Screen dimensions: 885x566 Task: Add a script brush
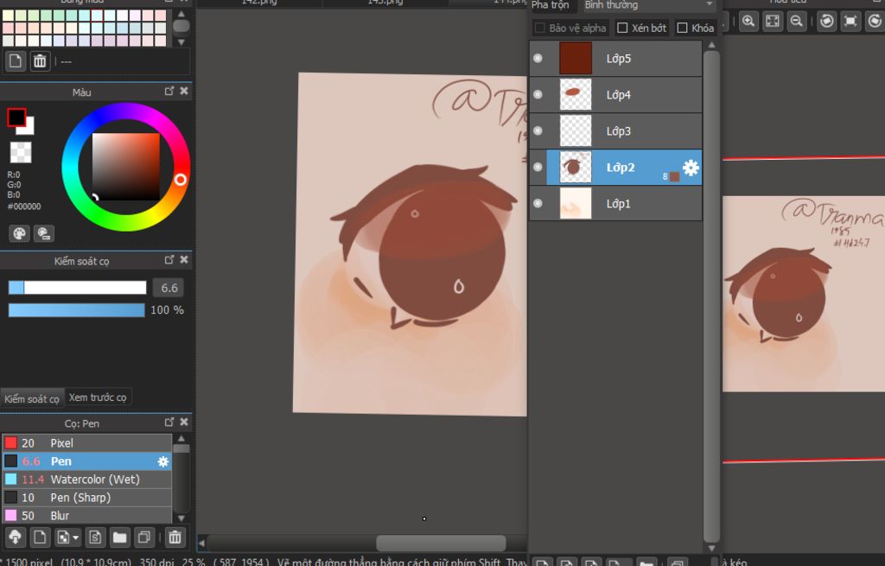click(95, 537)
